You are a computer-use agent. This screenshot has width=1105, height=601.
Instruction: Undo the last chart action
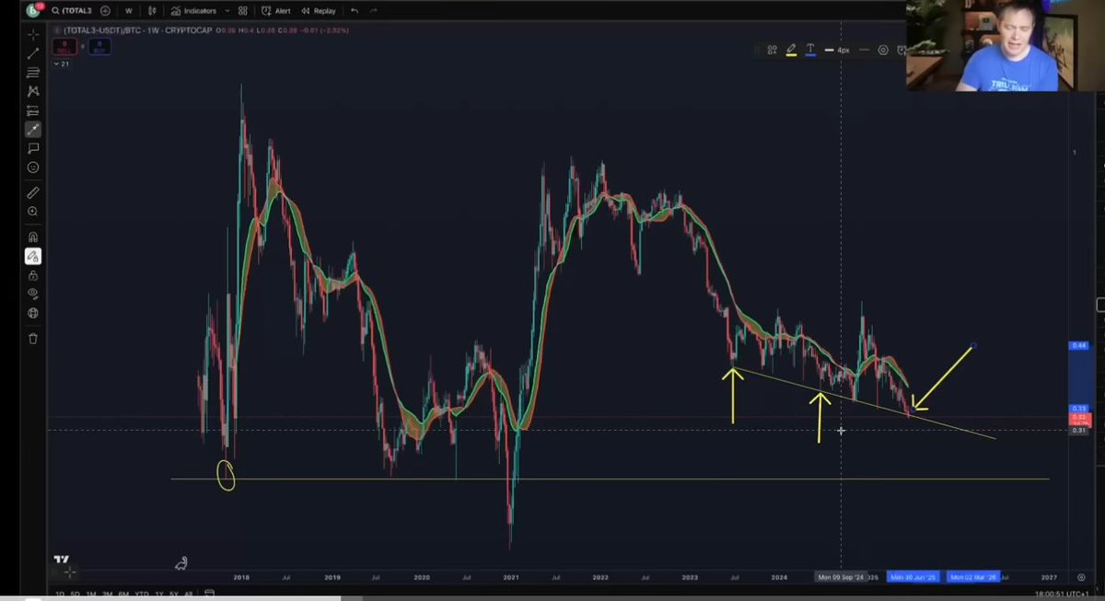click(x=355, y=11)
